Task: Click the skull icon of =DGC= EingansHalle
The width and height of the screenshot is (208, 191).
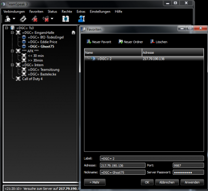Action: [x=18, y=32]
